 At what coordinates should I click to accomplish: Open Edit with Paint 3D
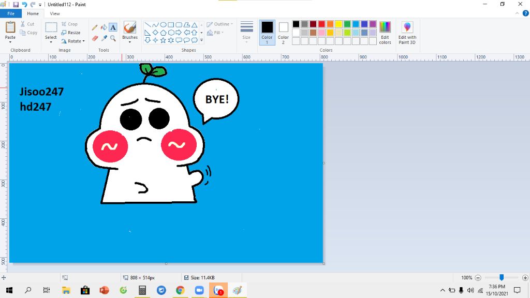coord(407,33)
